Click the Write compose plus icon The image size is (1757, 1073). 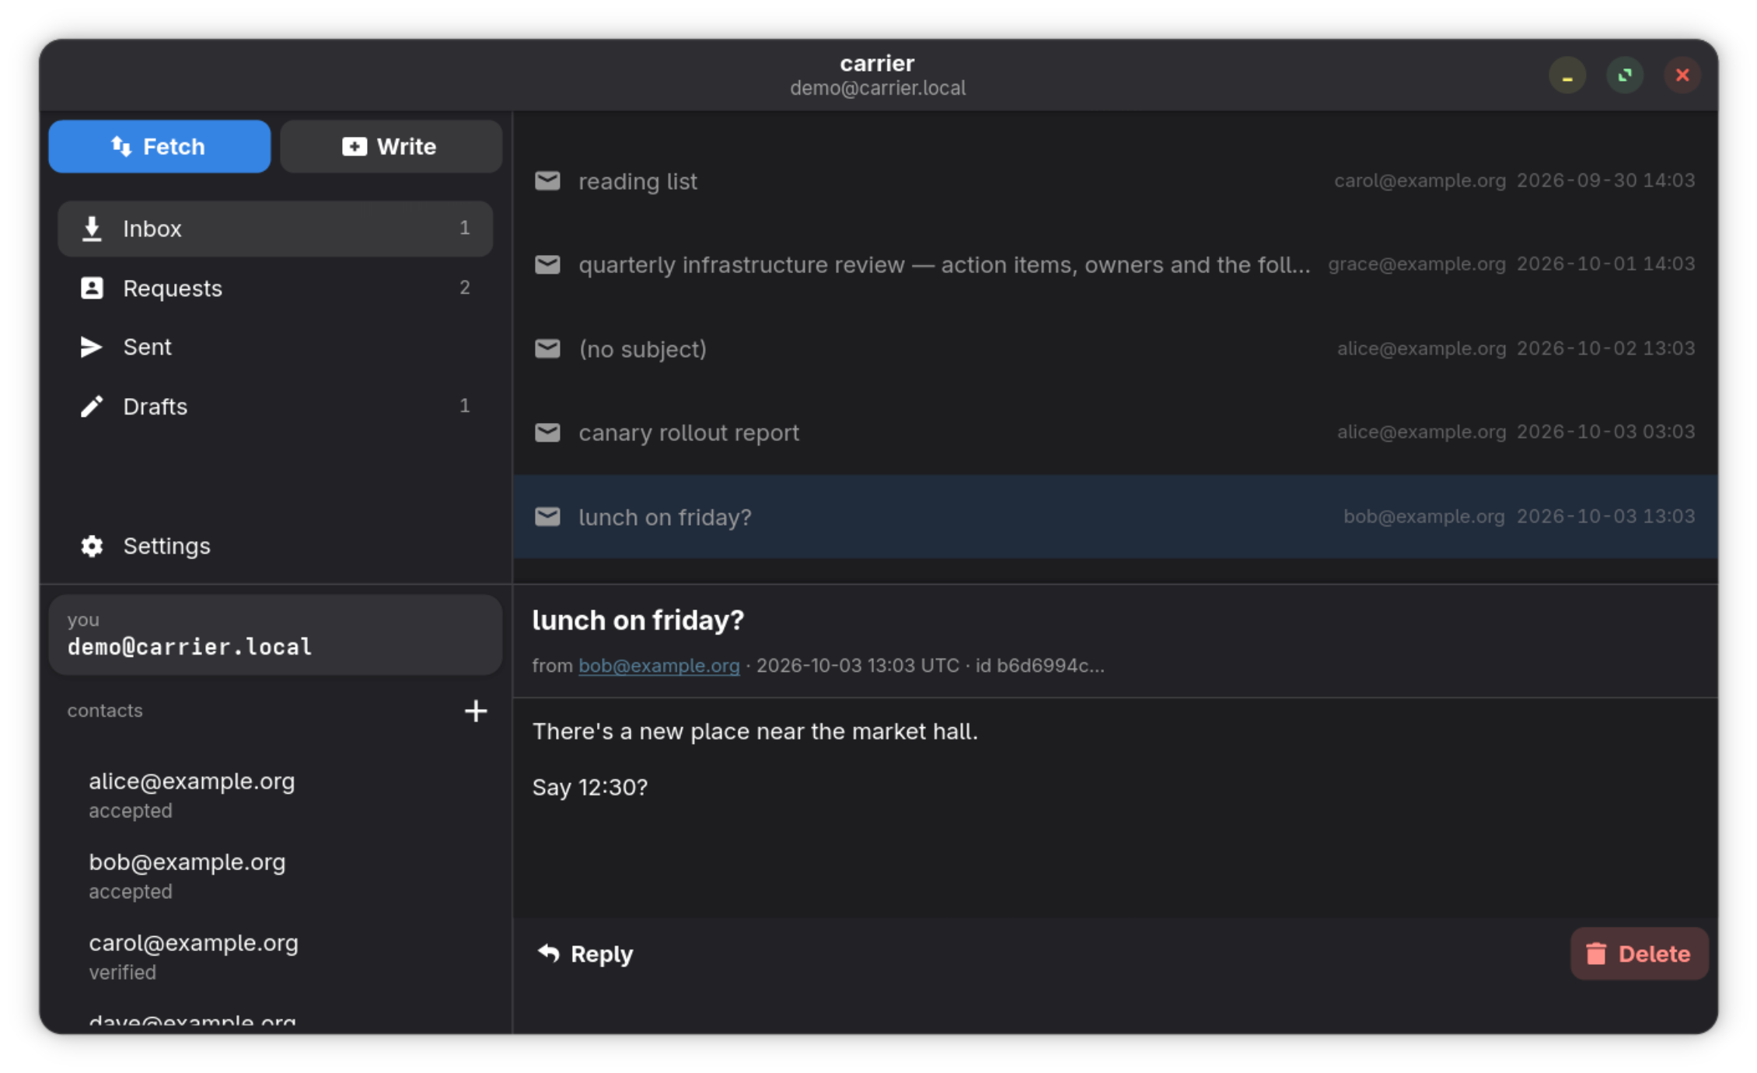(355, 146)
